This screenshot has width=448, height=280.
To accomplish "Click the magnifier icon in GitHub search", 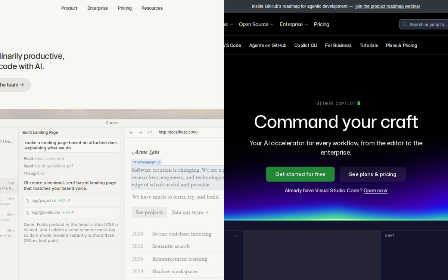I will (405, 25).
